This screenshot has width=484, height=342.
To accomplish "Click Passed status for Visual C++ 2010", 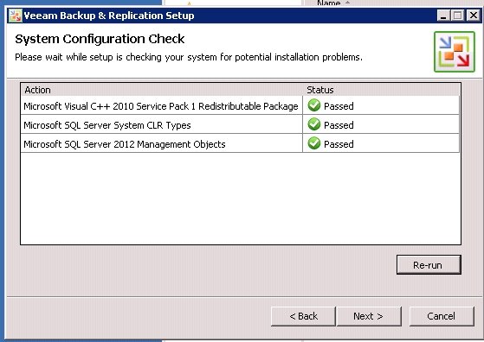I will click(x=339, y=106).
